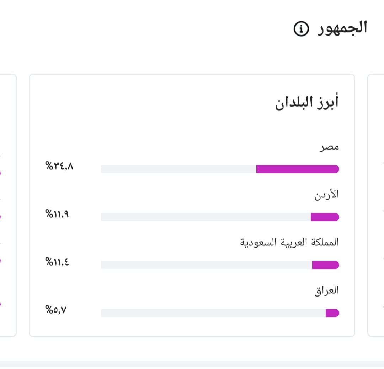Click the grey track of العراق bar
Viewport: 384px width, 369px height.
point(213,313)
